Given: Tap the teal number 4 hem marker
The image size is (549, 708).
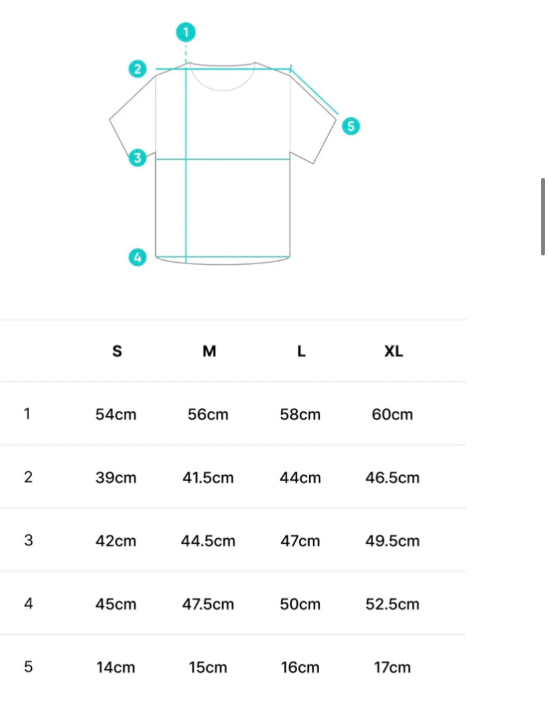Looking at the screenshot, I should click(x=137, y=257).
